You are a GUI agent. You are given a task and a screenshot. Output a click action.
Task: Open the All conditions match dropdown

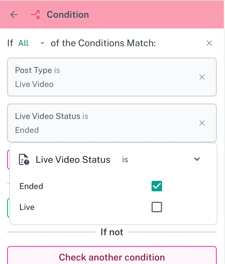(24, 43)
